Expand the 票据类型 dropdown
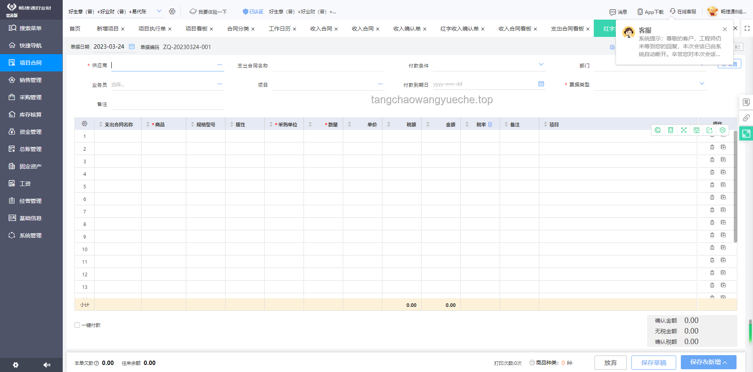 tap(702, 83)
